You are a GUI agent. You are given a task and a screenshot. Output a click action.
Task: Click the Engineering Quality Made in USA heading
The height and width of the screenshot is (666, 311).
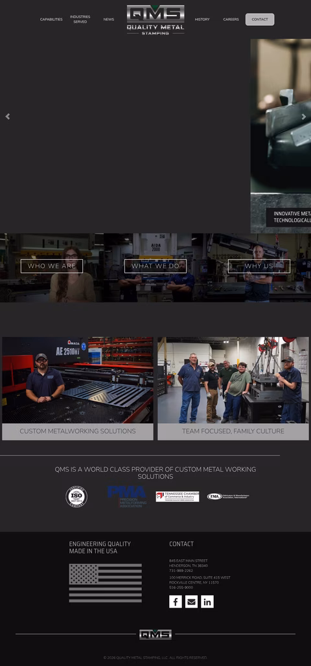click(100, 547)
